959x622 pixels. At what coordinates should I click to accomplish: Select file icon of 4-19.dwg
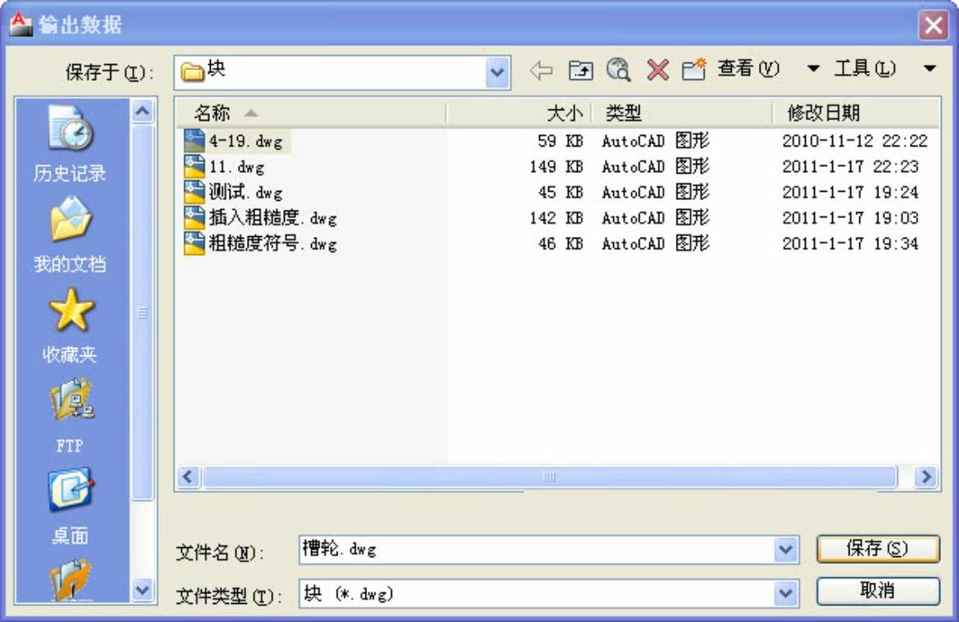194,142
